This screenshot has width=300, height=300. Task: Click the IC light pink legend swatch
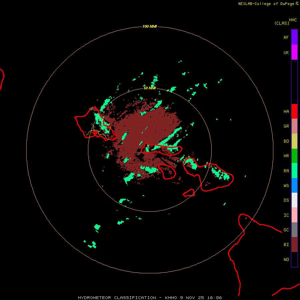coord(294,215)
